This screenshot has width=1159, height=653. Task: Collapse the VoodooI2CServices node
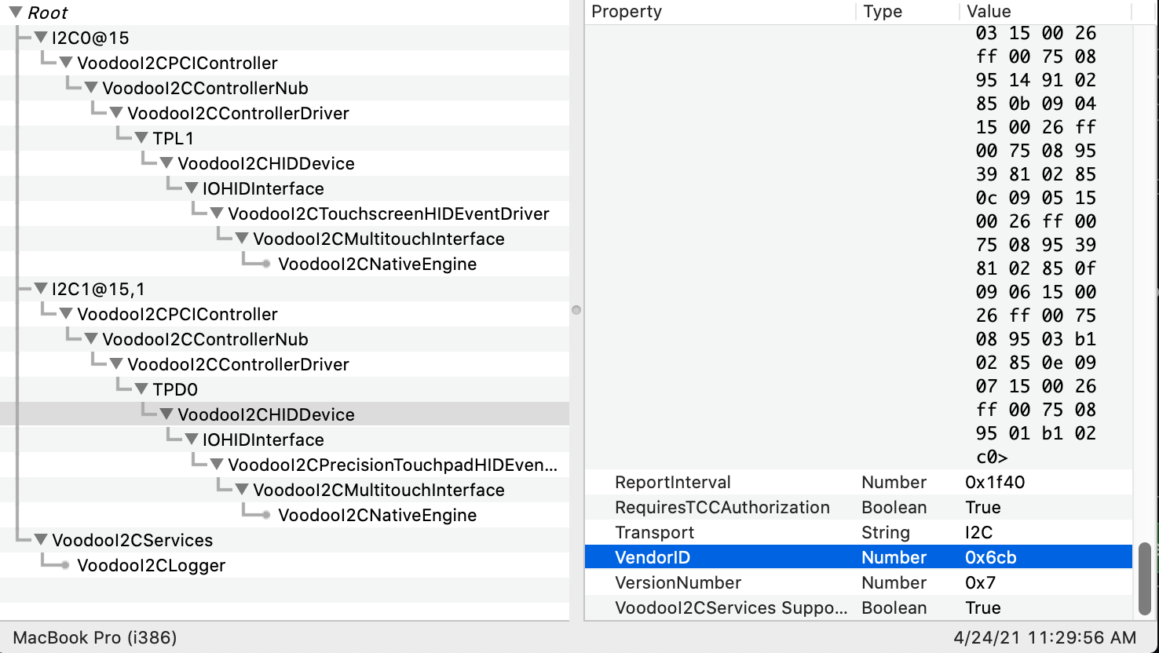click(40, 540)
